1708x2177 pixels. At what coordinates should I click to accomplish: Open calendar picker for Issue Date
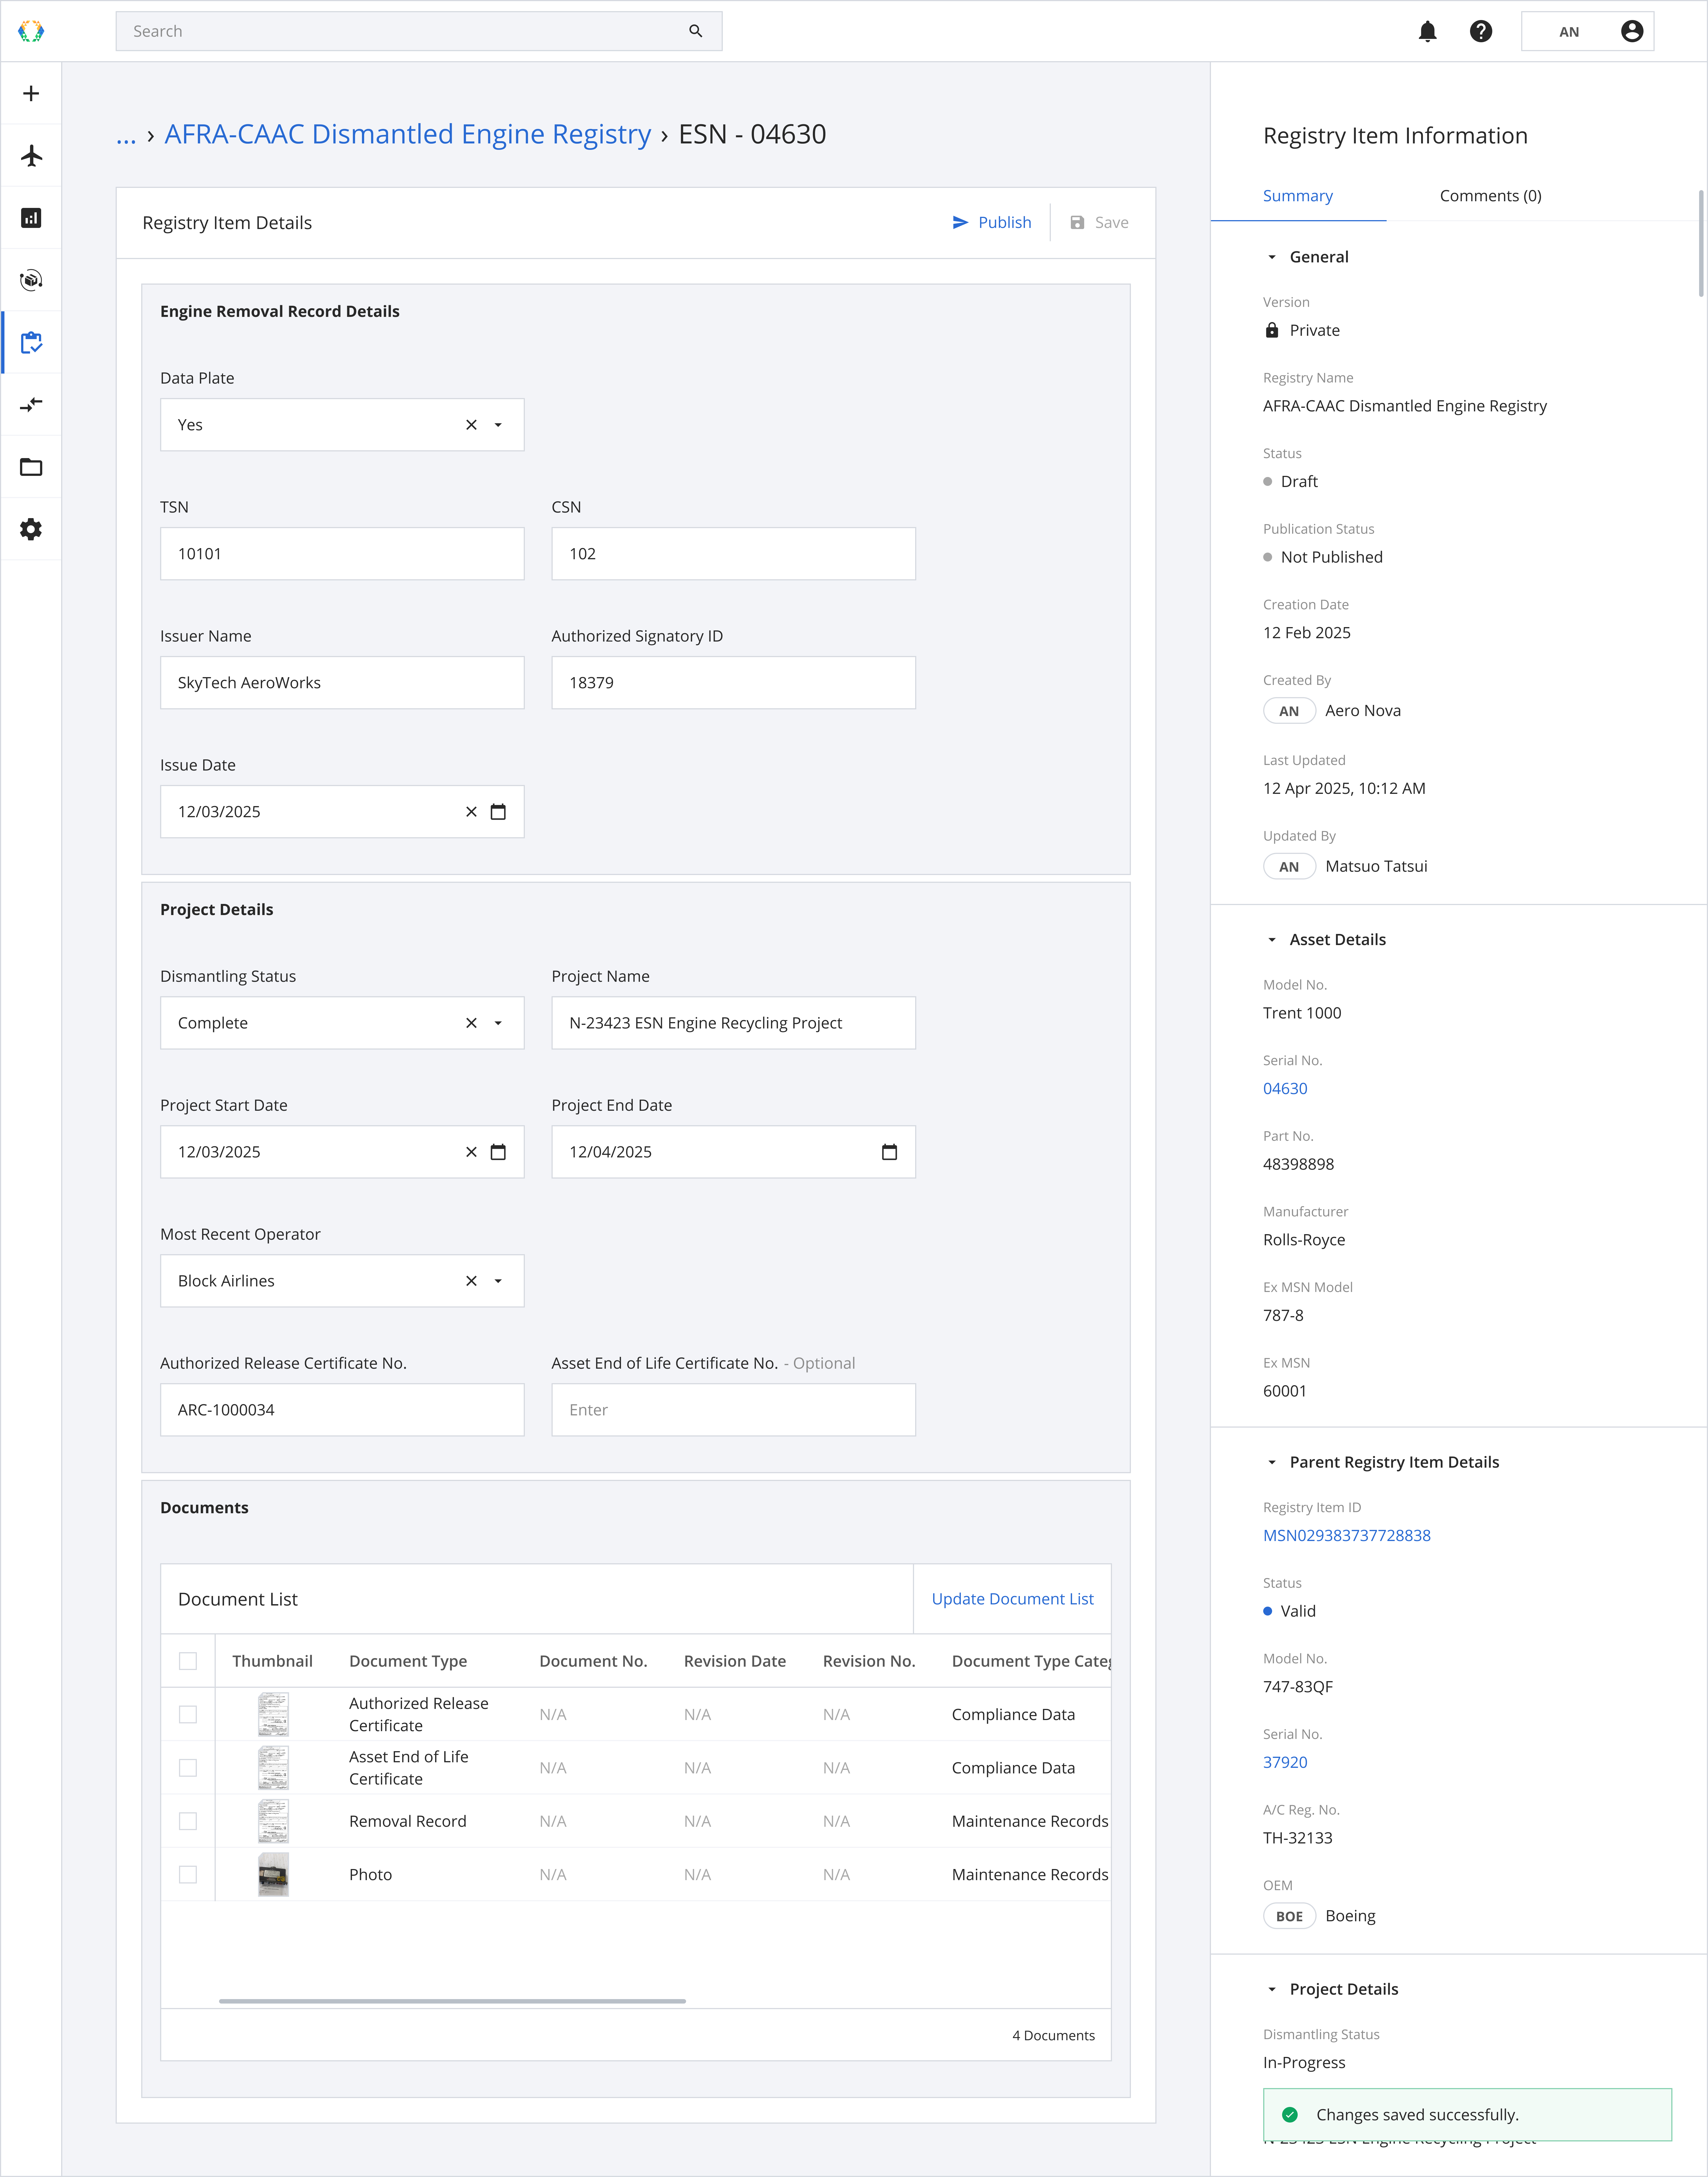498,812
